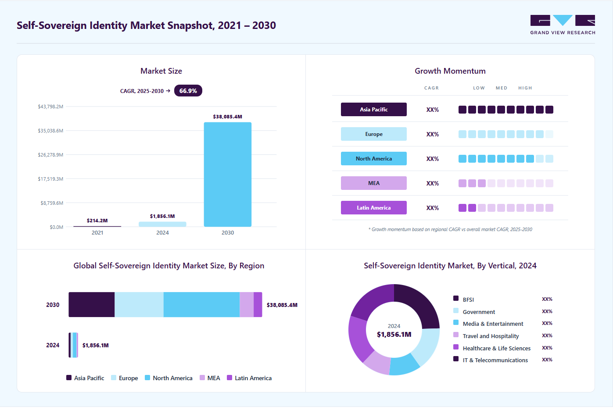The image size is (613, 410).
Task: Click the North America swatch in the region legend
Action: pos(147,378)
